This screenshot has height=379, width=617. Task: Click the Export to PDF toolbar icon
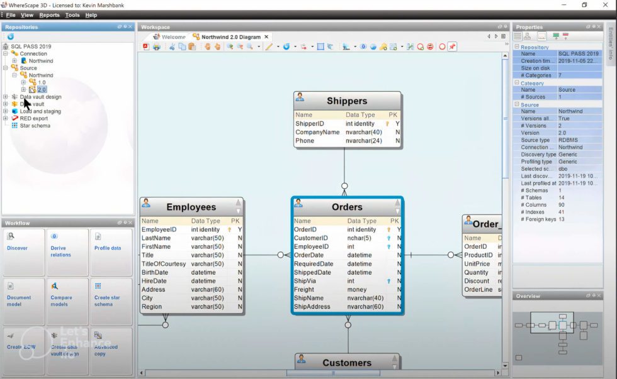pyautogui.click(x=146, y=47)
